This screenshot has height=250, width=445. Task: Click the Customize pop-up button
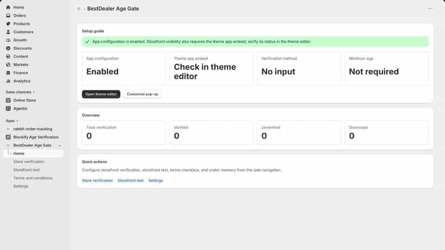142,94
